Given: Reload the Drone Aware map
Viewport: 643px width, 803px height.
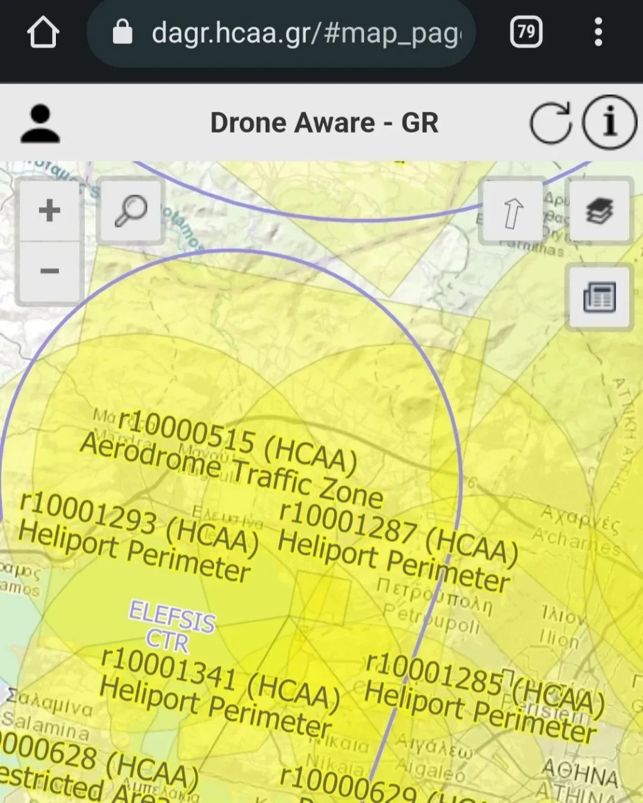Looking at the screenshot, I should coord(550,122).
